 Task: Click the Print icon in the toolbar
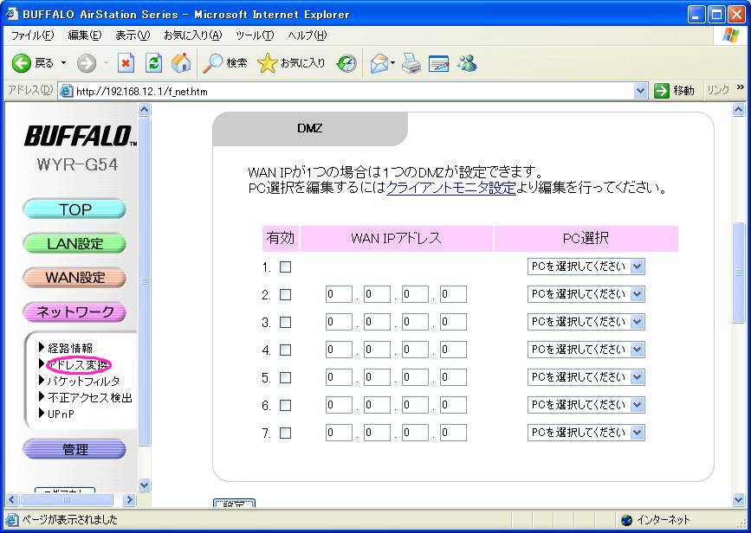[x=411, y=63]
